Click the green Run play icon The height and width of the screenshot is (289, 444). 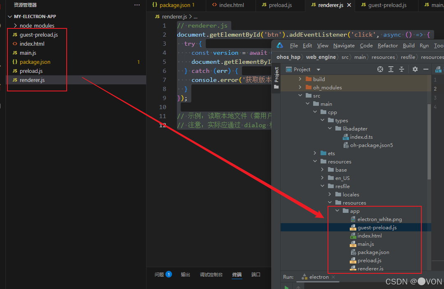coord(286,287)
